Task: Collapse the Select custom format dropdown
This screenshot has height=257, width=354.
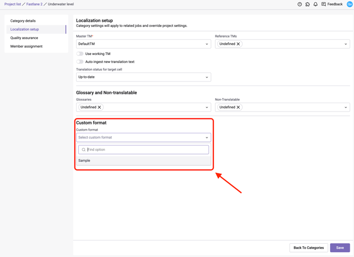Action: [207, 137]
